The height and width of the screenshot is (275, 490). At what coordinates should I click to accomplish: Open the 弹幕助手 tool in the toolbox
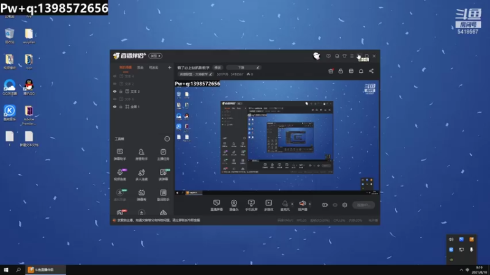pos(119,155)
